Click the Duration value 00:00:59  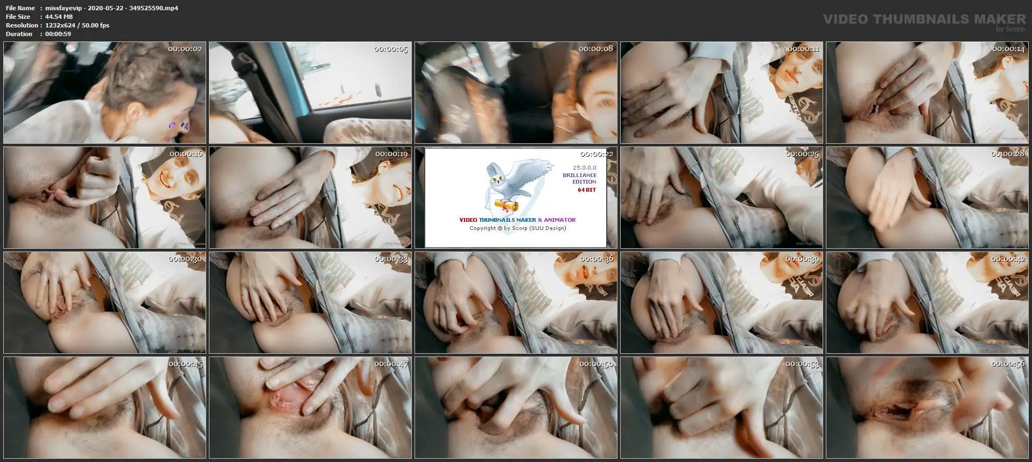click(58, 34)
